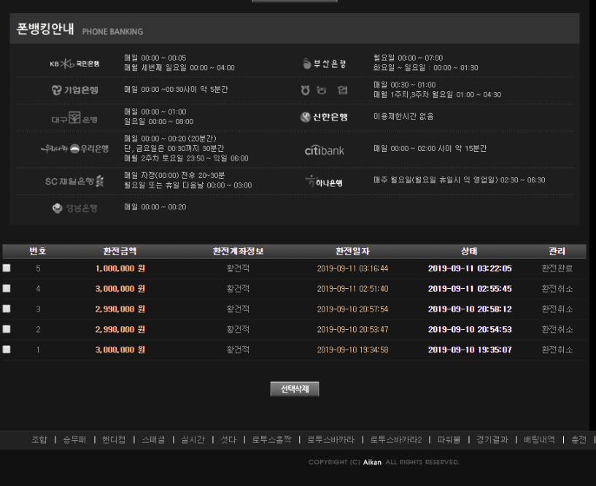This screenshot has height=486, width=596.
Task: Go to 배팅내역 link
Action: 539,439
